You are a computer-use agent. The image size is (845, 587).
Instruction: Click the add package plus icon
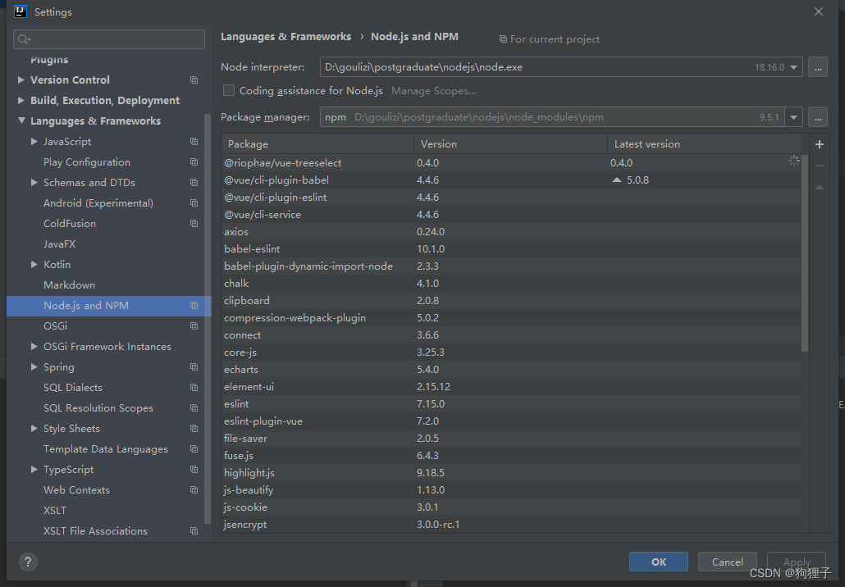tap(819, 144)
